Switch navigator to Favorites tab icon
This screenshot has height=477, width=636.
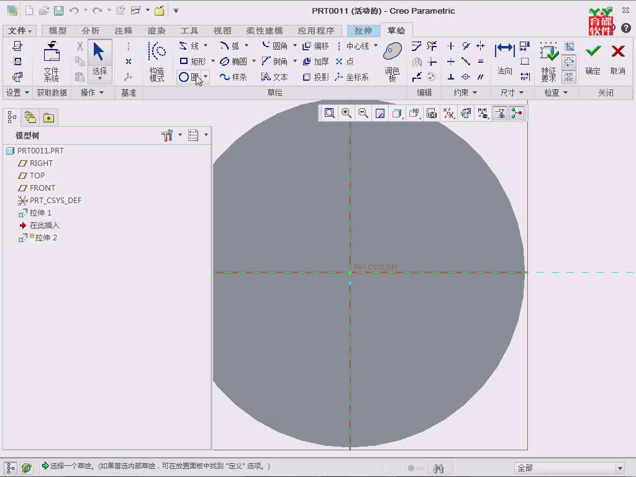[x=49, y=117]
